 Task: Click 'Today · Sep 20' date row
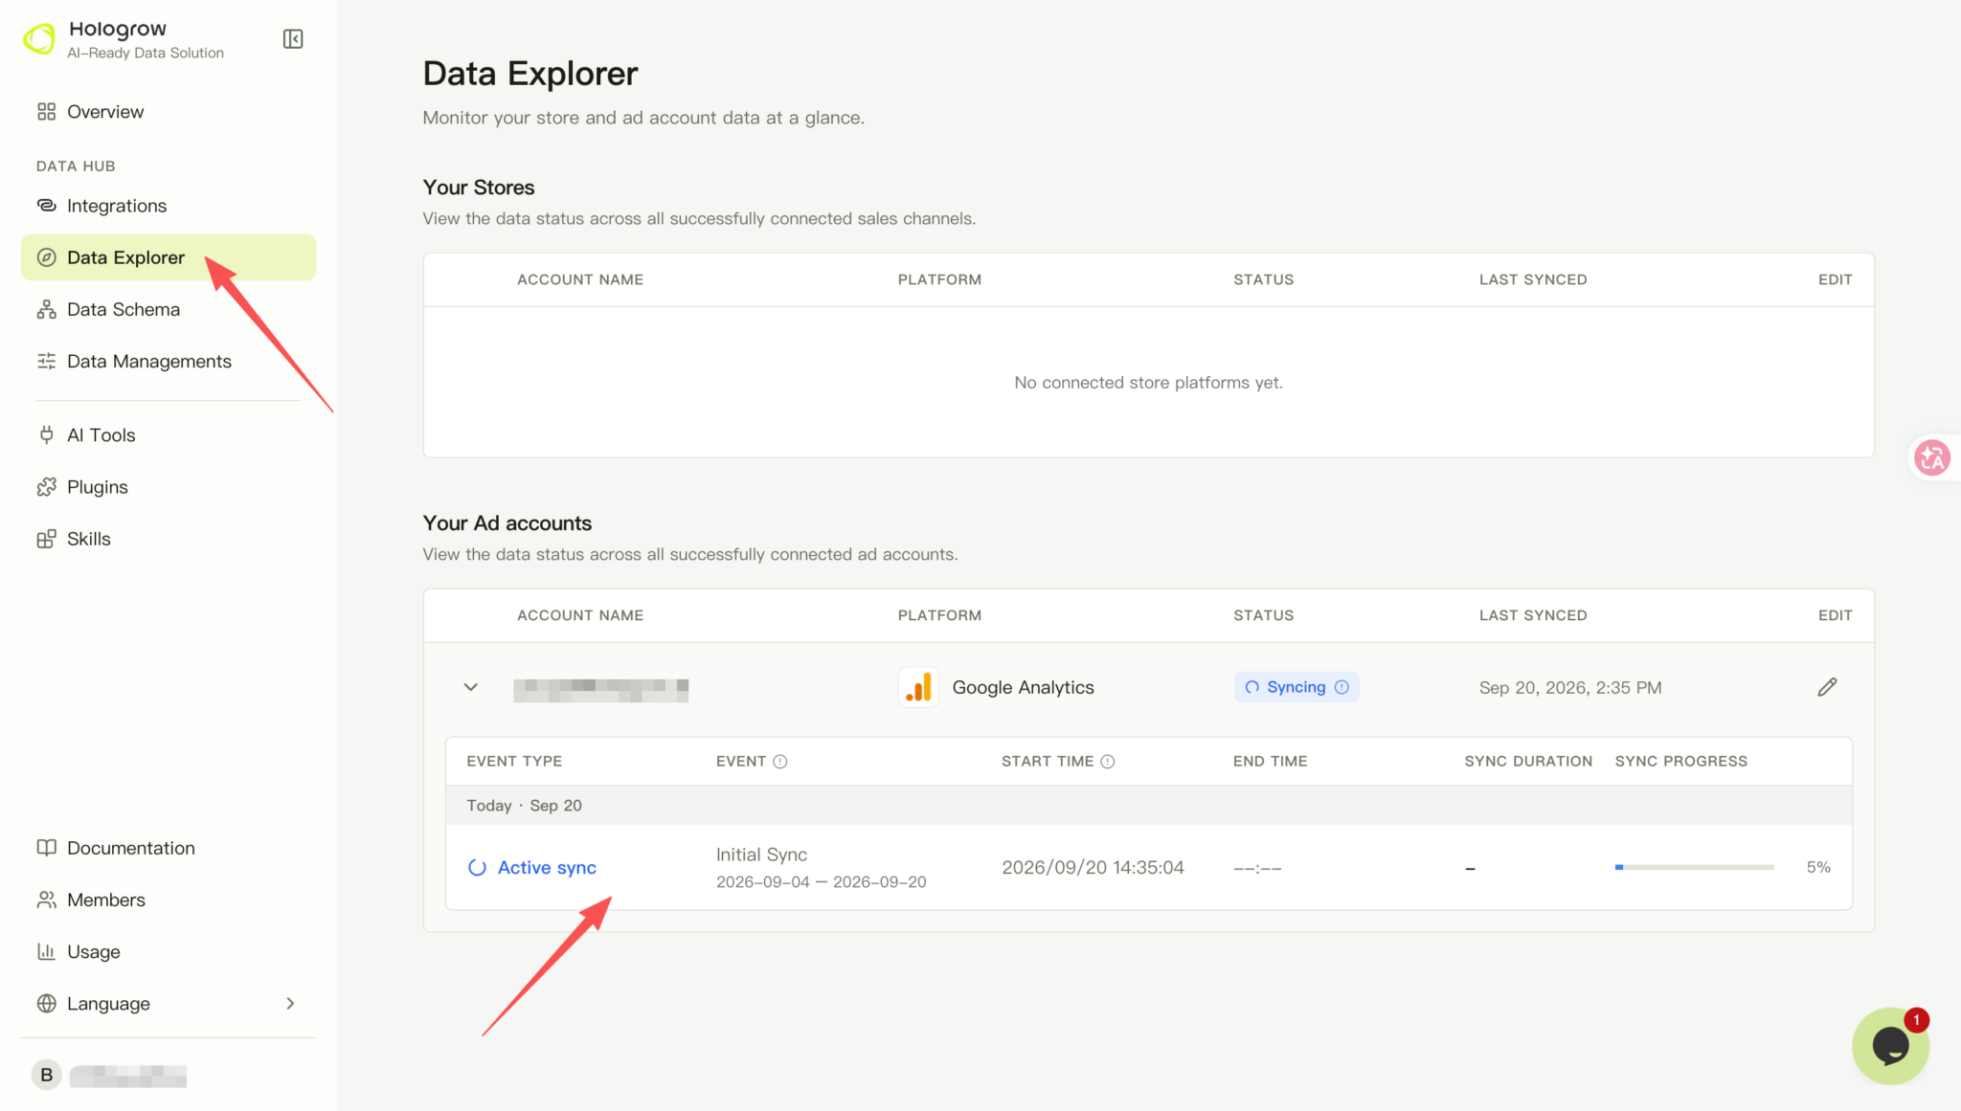point(1148,806)
